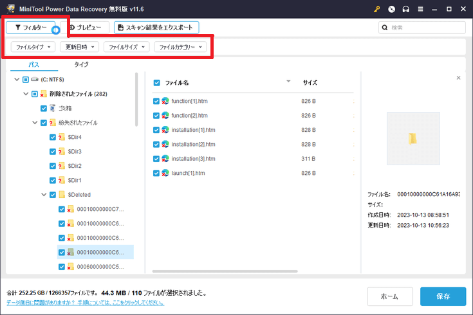Uncheck the function[1].htm checkbox
The width and height of the screenshot is (473, 315).
(156, 101)
